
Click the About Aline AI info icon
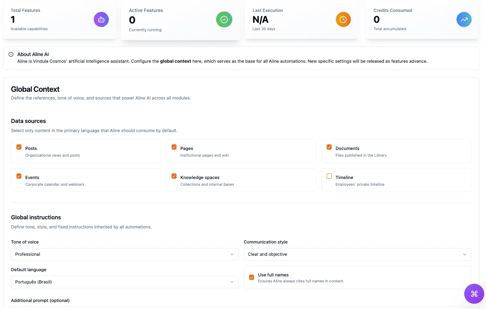pyautogui.click(x=11, y=54)
